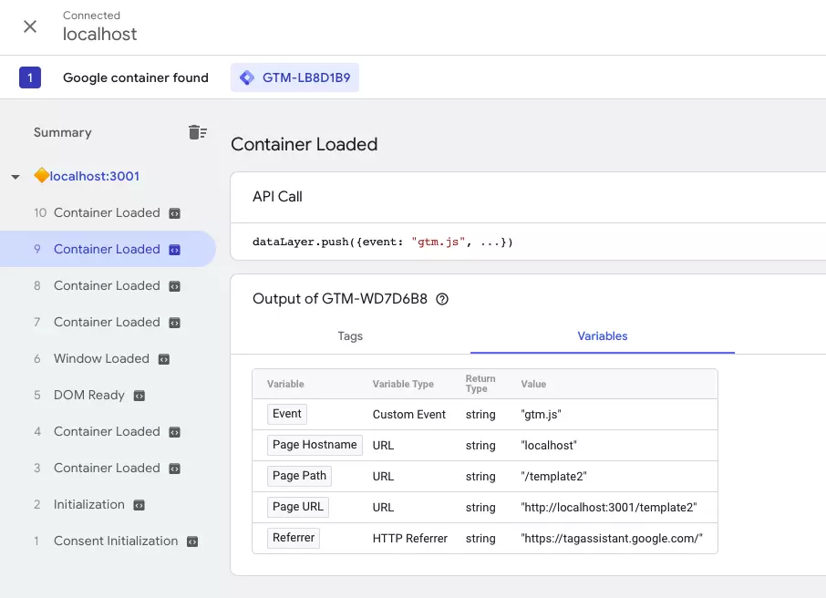The height and width of the screenshot is (598, 826).
Task: Select event 5 DOM Ready
Action: (x=89, y=395)
